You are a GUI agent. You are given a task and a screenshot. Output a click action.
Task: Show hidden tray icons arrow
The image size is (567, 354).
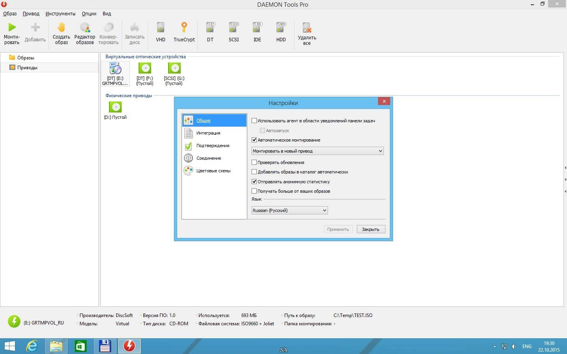coord(495,347)
